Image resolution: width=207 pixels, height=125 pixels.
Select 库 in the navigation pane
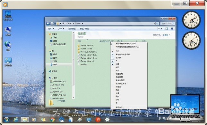pyautogui.click(x=51, y=51)
